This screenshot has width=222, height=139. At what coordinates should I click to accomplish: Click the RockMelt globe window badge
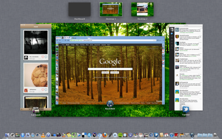coord(110,104)
